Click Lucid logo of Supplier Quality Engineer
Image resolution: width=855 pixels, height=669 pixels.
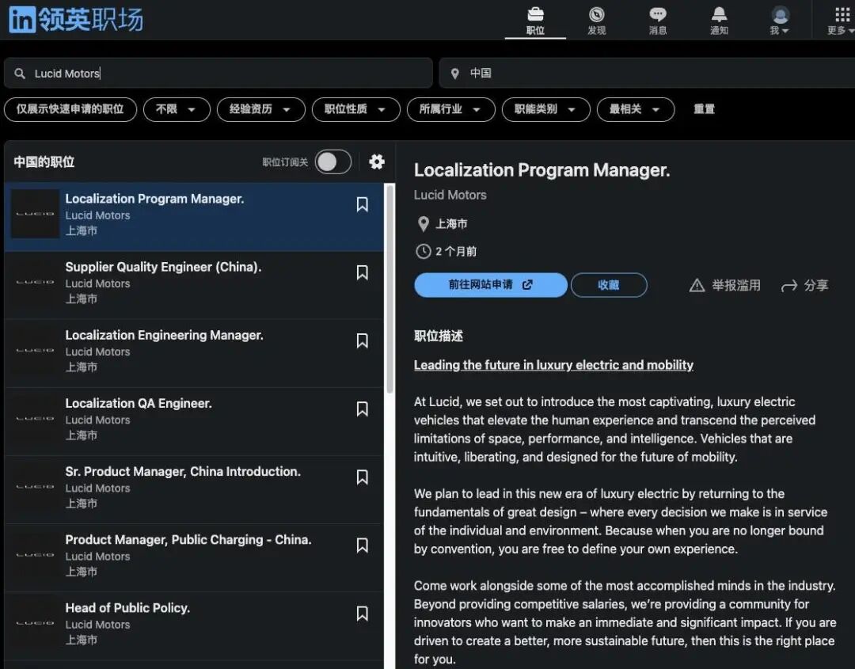point(35,282)
